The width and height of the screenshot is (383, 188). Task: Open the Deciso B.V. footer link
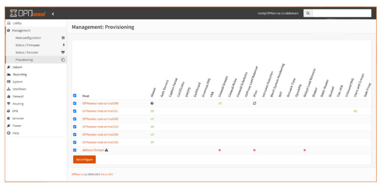point(107,174)
